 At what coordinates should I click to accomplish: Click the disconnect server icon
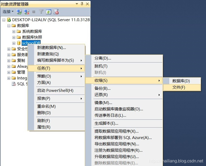[26, 12]
